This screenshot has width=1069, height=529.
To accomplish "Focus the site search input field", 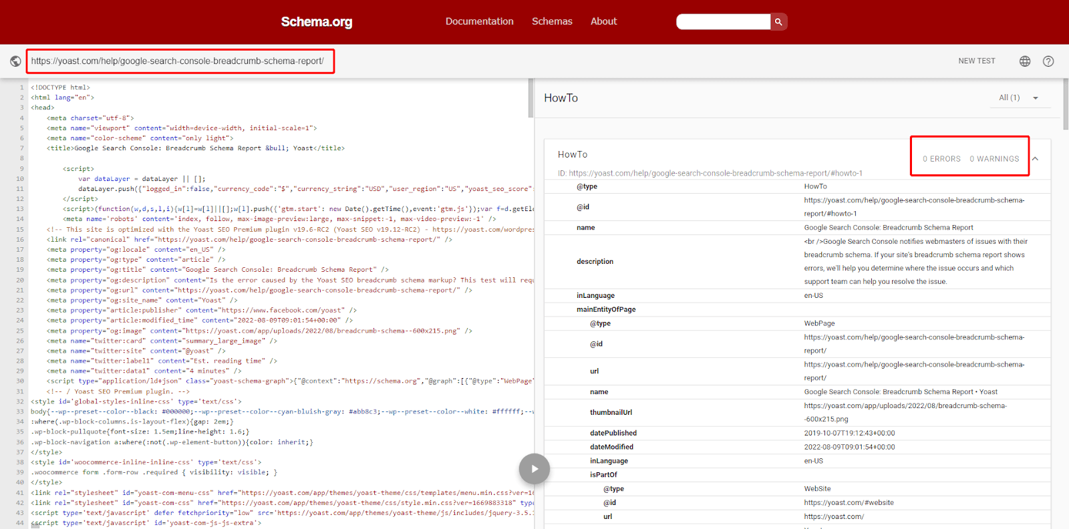I will [x=724, y=22].
